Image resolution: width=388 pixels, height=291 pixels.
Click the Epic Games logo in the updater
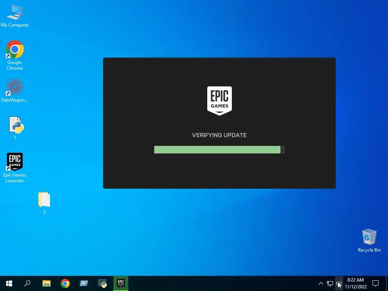coord(219,101)
